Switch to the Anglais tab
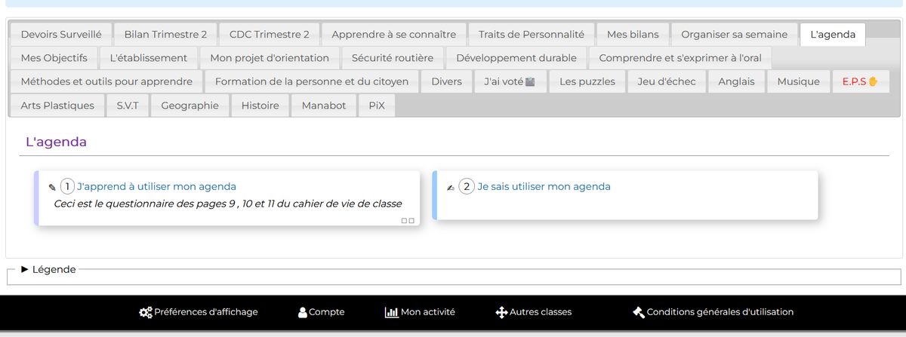 coord(736,81)
